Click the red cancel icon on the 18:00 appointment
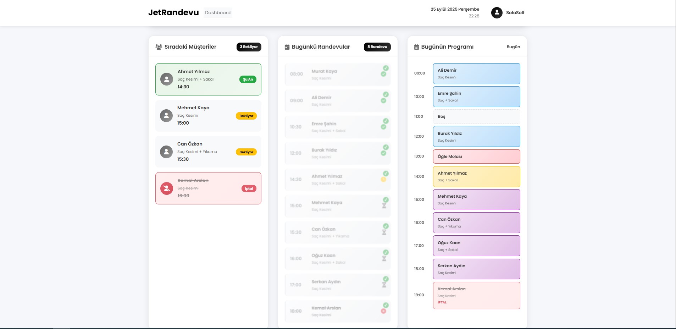The height and width of the screenshot is (329, 676). pos(383,311)
